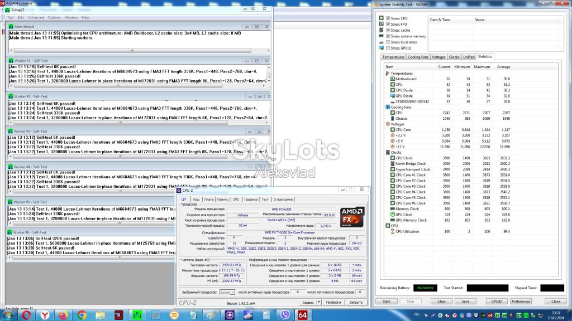Open Yandex Browser taskbar icon
Image resolution: width=572 pixels, height=321 pixels.
point(45,315)
